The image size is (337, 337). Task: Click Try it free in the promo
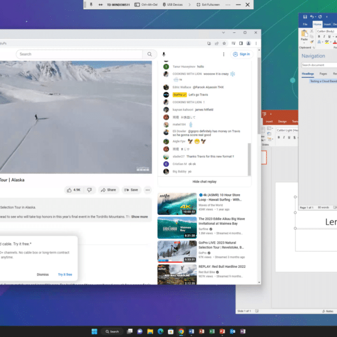tap(65, 274)
